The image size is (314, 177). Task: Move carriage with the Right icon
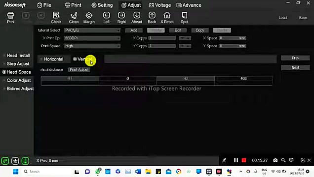[121, 18]
